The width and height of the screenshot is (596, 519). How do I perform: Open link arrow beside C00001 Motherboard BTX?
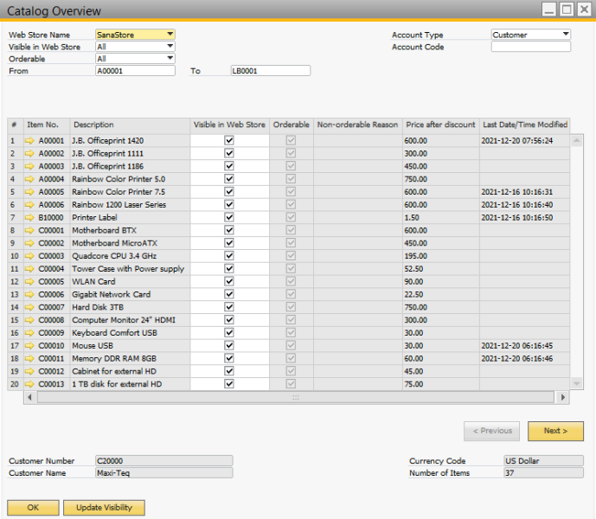(x=29, y=230)
